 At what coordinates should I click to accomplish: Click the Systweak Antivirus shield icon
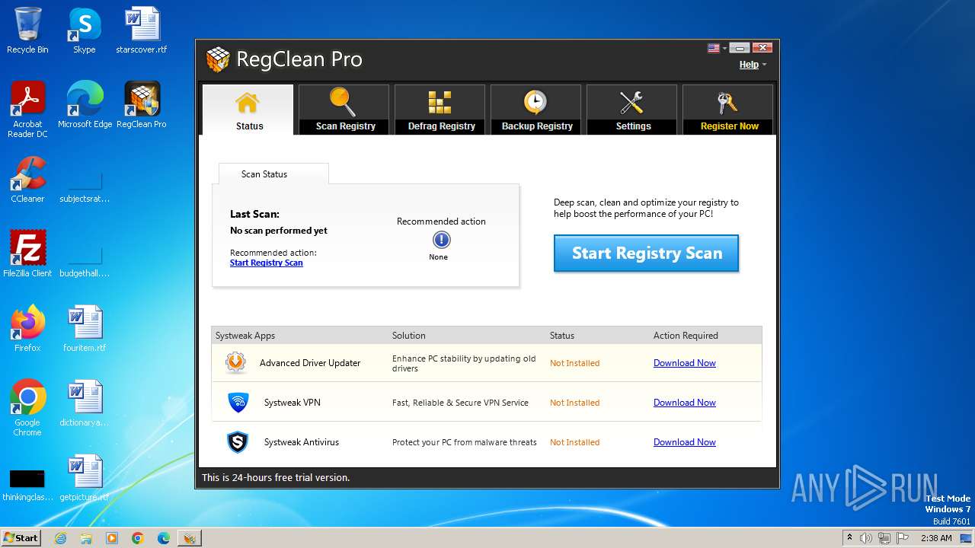pyautogui.click(x=238, y=442)
